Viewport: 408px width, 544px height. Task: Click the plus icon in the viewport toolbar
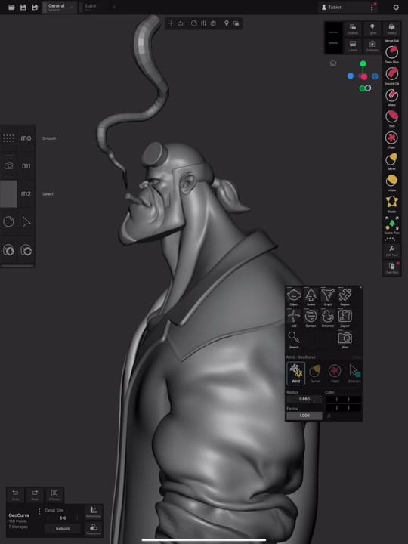171,23
